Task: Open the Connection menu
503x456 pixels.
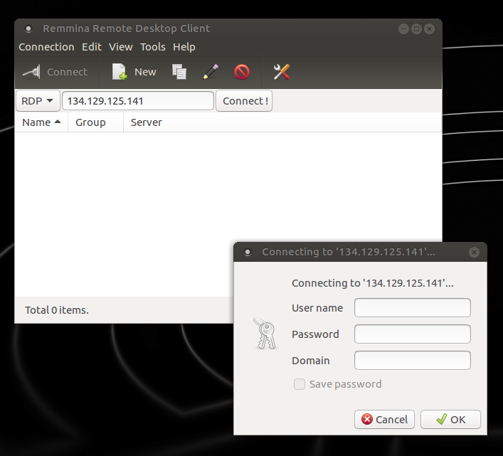Action: point(46,47)
